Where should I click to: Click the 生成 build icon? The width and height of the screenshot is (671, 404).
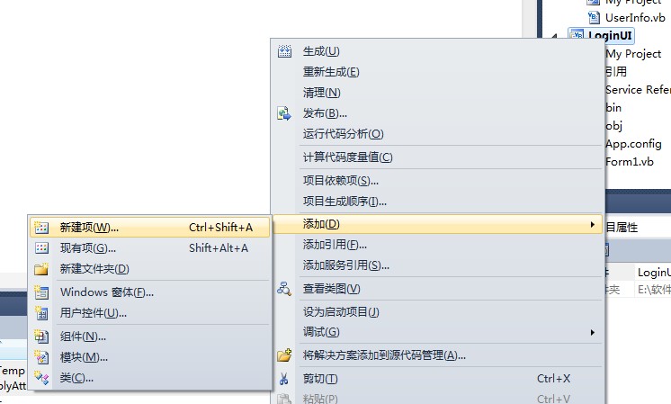[284, 51]
